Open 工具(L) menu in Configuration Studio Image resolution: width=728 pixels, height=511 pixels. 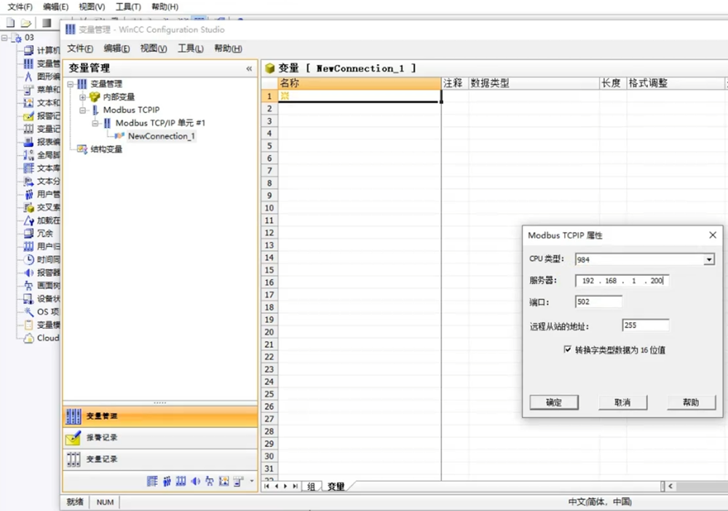(x=190, y=49)
